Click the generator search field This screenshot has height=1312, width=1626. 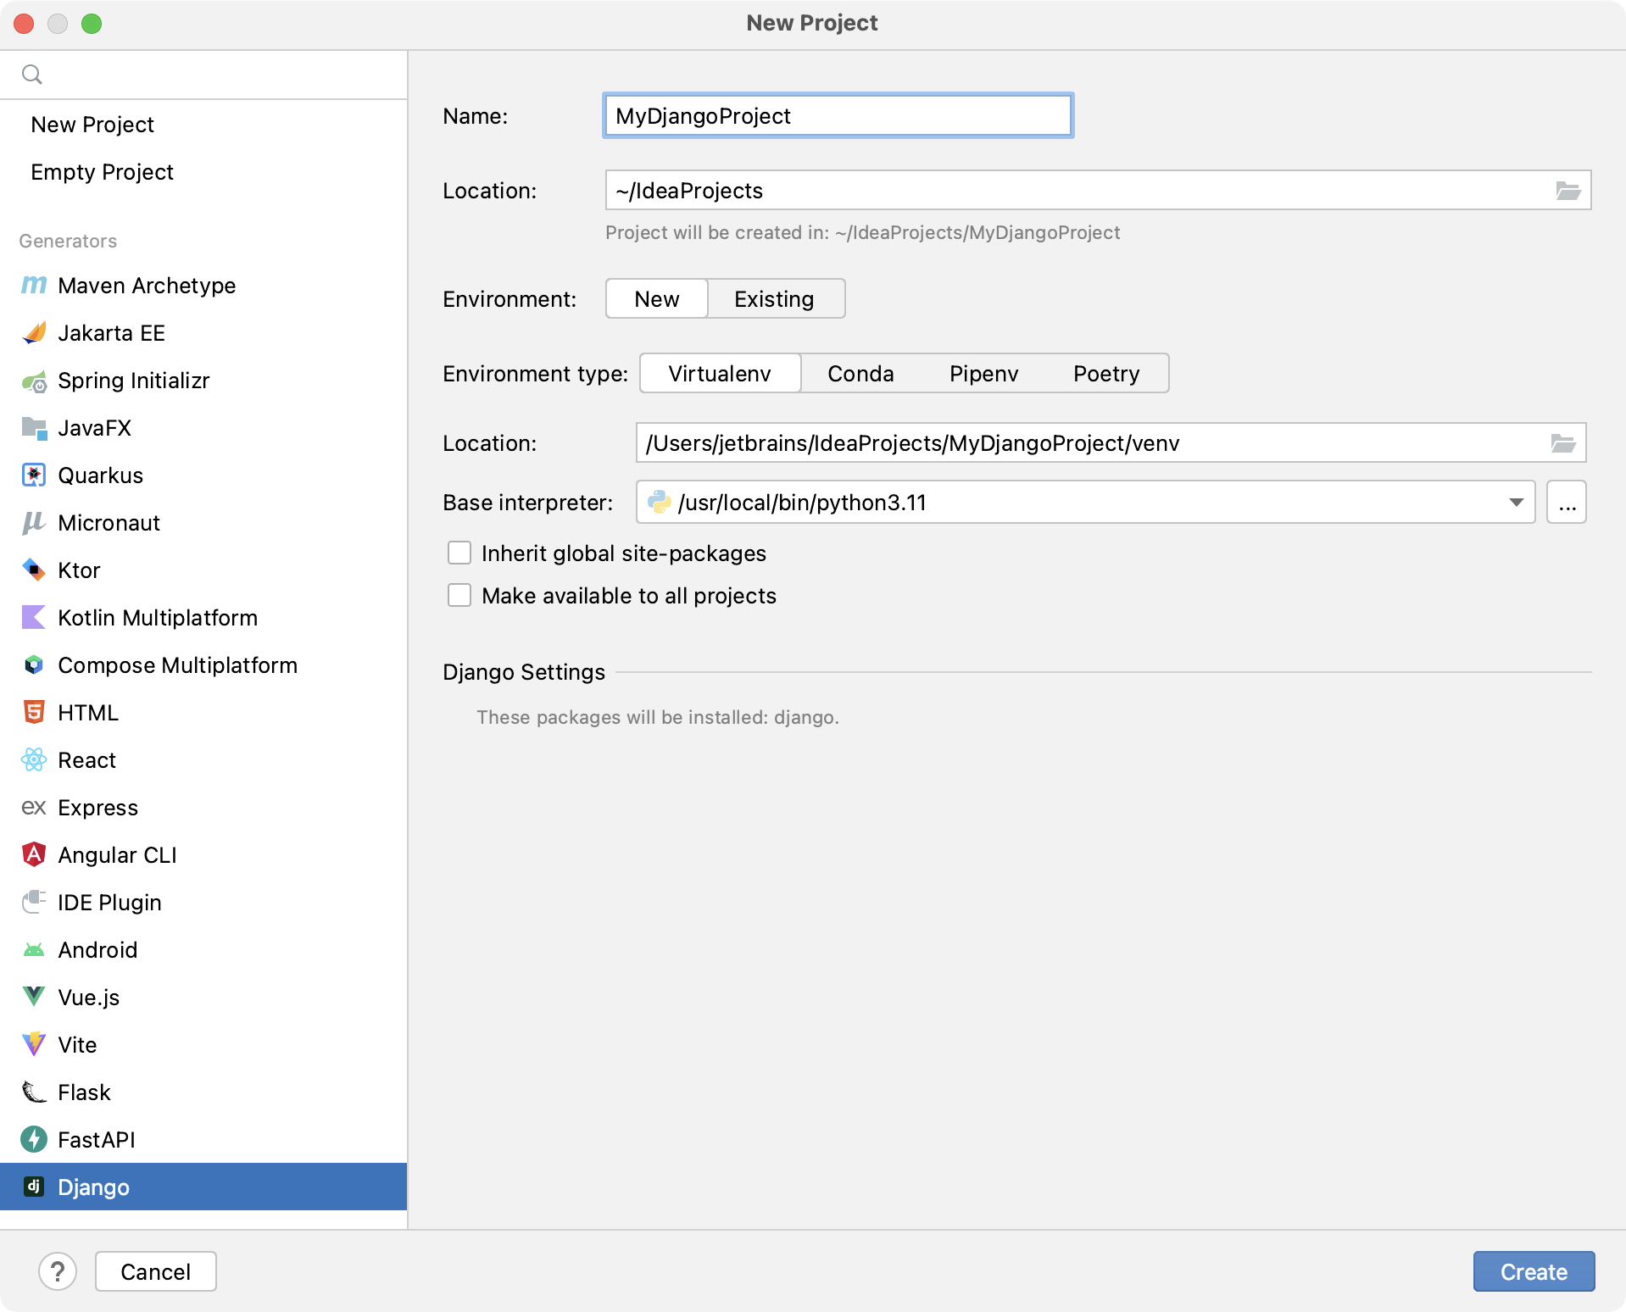pyautogui.click(x=203, y=75)
